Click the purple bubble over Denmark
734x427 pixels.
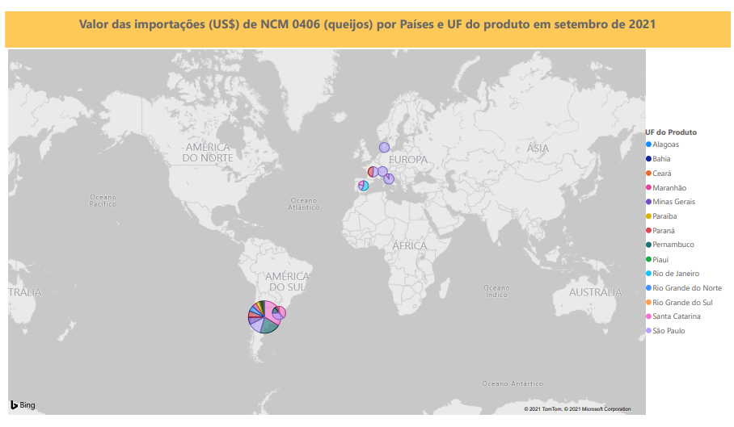pos(384,148)
